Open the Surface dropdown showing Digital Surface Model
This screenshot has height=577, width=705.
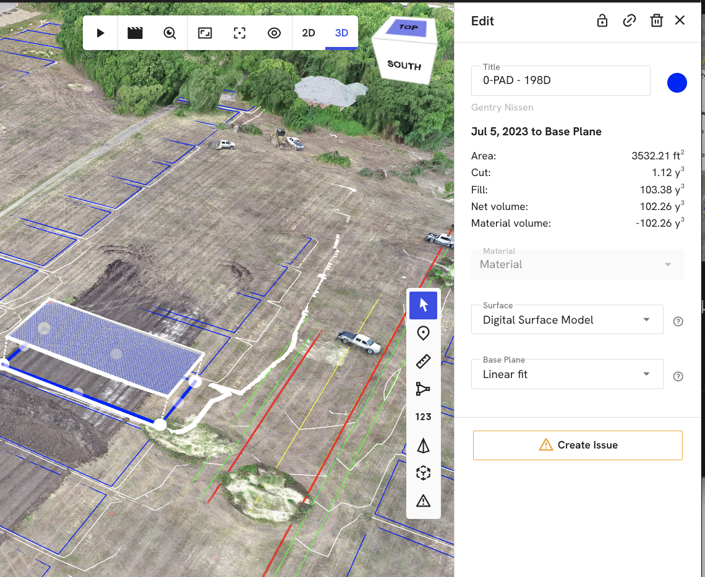pyautogui.click(x=567, y=319)
